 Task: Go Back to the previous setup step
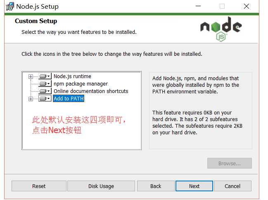point(156,186)
